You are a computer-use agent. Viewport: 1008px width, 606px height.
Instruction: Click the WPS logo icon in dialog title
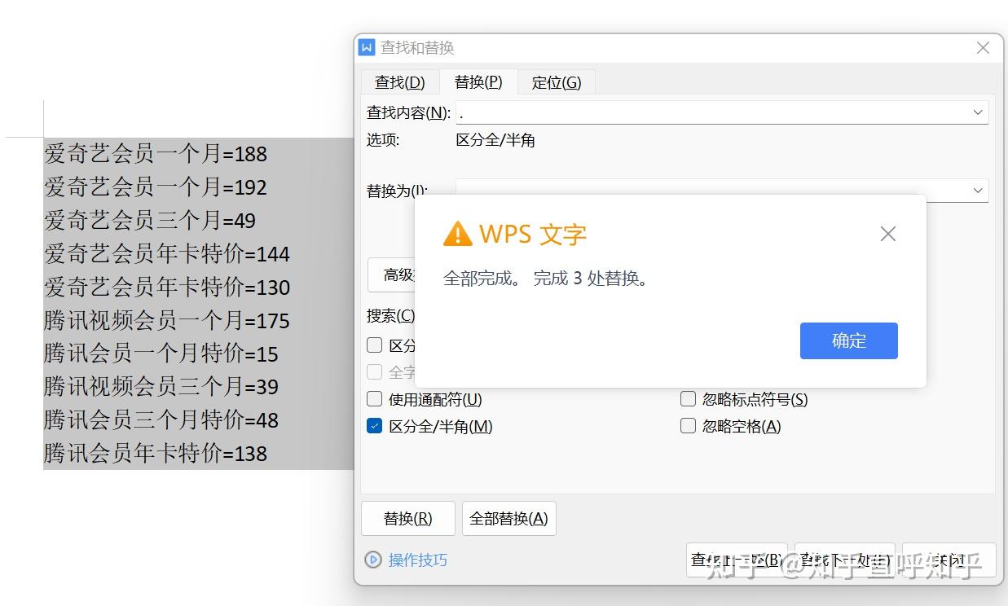(x=367, y=47)
